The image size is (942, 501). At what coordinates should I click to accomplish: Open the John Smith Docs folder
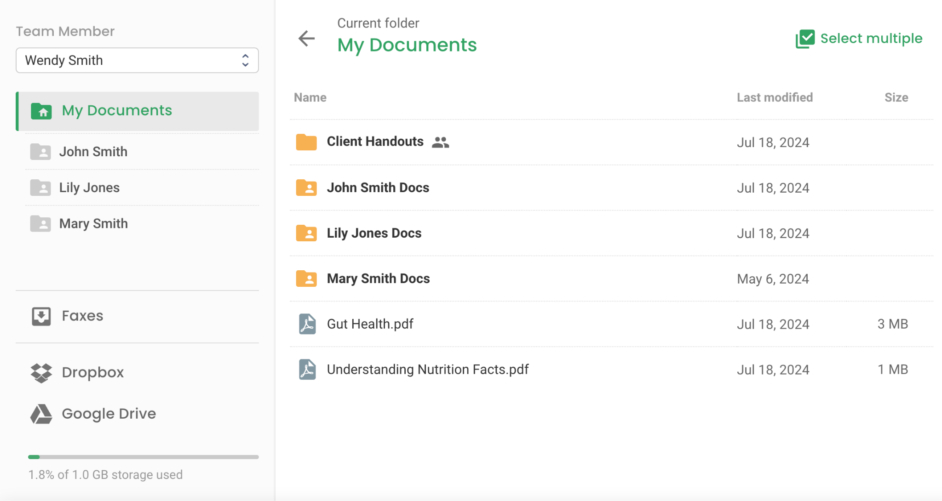[x=378, y=188]
